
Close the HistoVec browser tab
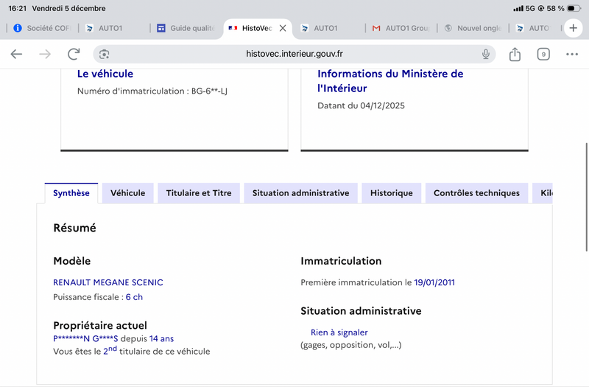pos(283,28)
